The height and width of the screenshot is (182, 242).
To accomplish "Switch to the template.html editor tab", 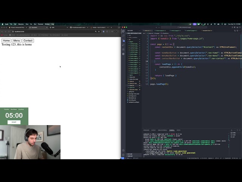I will tap(207, 31).
